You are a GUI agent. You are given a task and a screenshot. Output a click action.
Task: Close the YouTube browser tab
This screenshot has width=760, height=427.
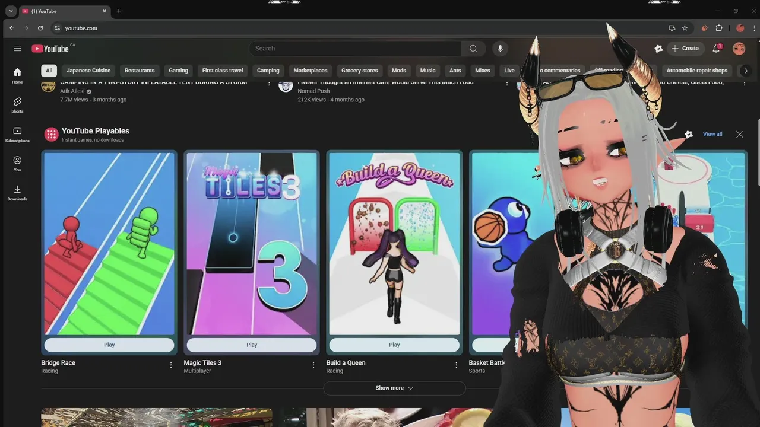coord(104,11)
